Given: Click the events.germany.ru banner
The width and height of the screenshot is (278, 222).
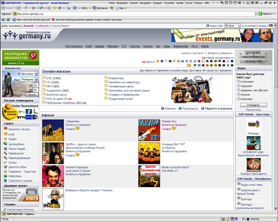Looking at the screenshot, I should pyautogui.click(x=222, y=35).
